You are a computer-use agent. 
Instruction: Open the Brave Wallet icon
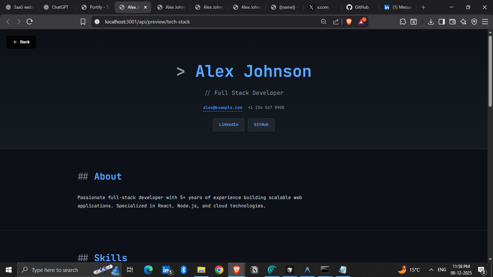coord(452,22)
